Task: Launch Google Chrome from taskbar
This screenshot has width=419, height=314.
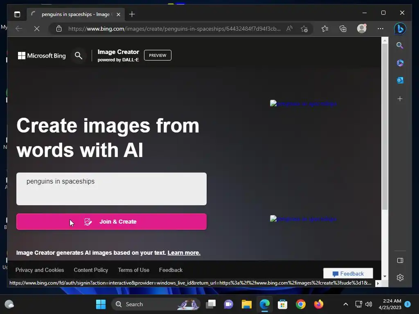Action: (301, 304)
